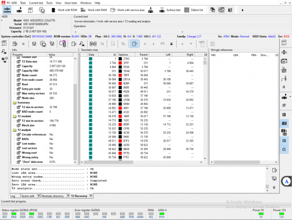Toggle the highlighted 'CI' button in right sidebar
The width and height of the screenshot is (292, 220).
click(284, 149)
